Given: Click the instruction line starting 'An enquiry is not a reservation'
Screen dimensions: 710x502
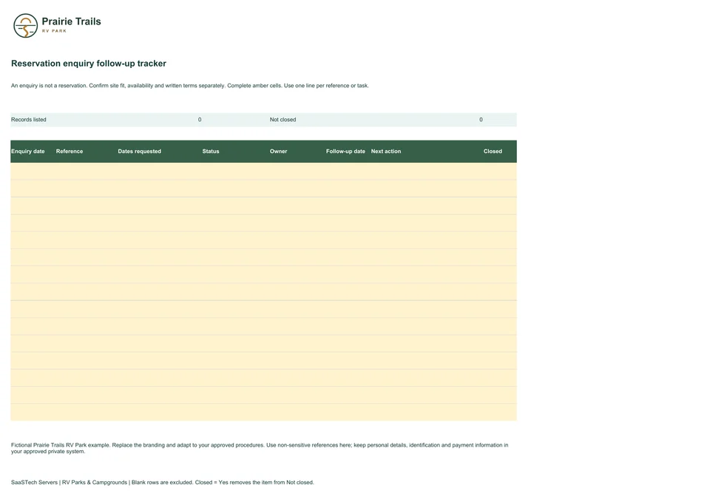Looking at the screenshot, I should [x=190, y=86].
